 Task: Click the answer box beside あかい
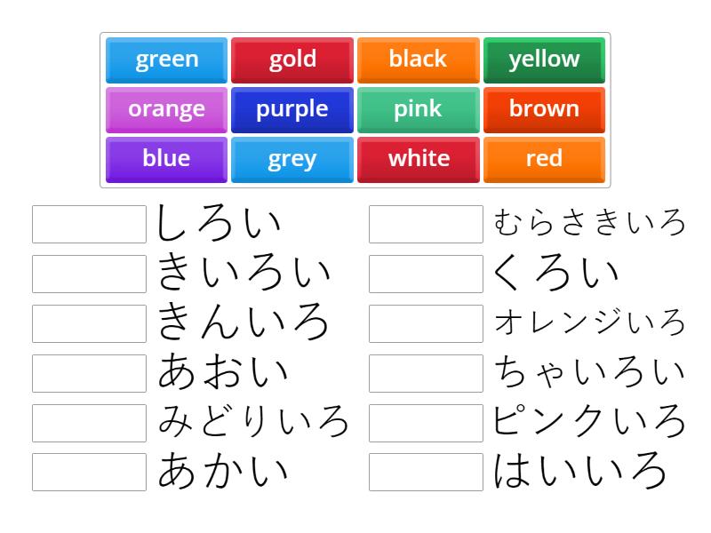[x=89, y=473]
